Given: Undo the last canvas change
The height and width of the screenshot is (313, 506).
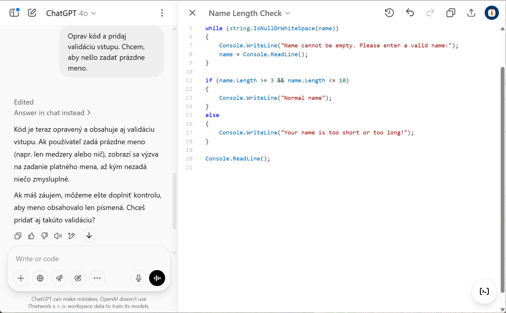Looking at the screenshot, I should (410, 13).
